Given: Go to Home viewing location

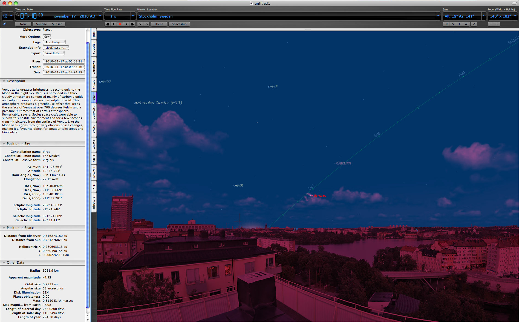Looking at the screenshot, I should pos(159,24).
